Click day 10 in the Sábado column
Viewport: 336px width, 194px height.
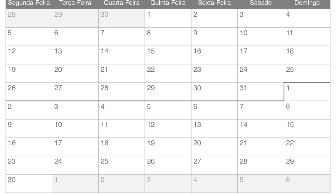[x=260, y=37]
